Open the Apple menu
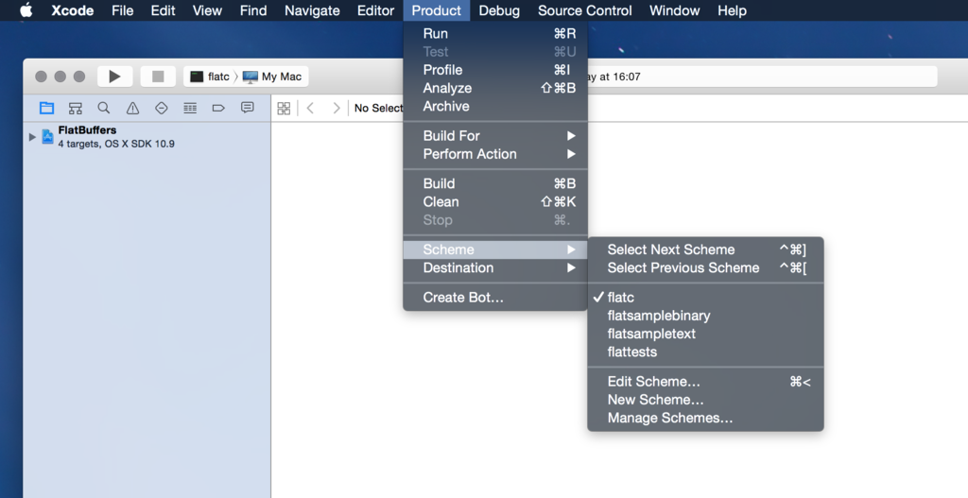968x498 pixels. [26, 10]
